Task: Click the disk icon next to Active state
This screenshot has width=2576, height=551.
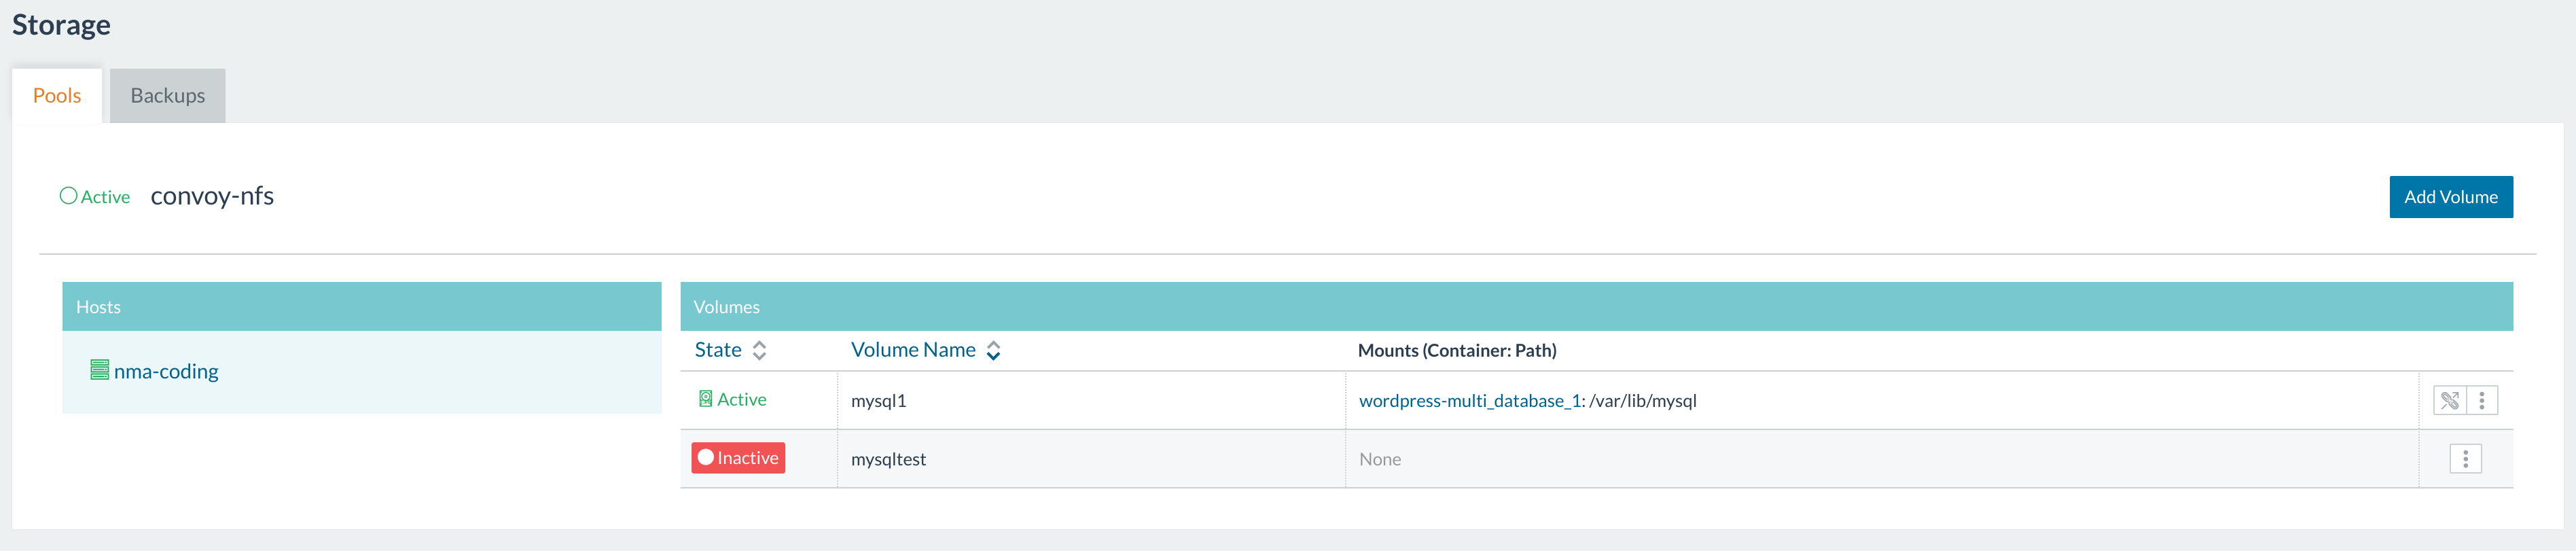Action: point(705,399)
